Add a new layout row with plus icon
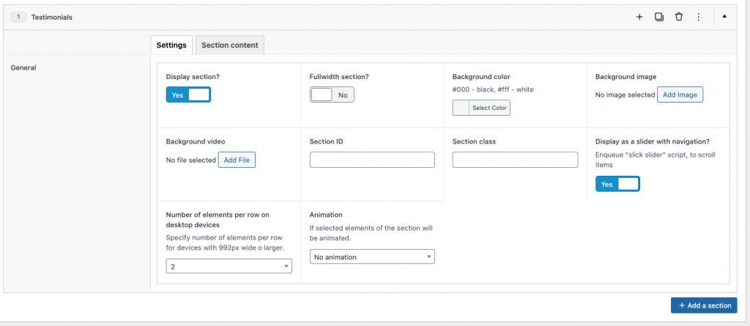Screen dimensions: 750x326 (639, 17)
